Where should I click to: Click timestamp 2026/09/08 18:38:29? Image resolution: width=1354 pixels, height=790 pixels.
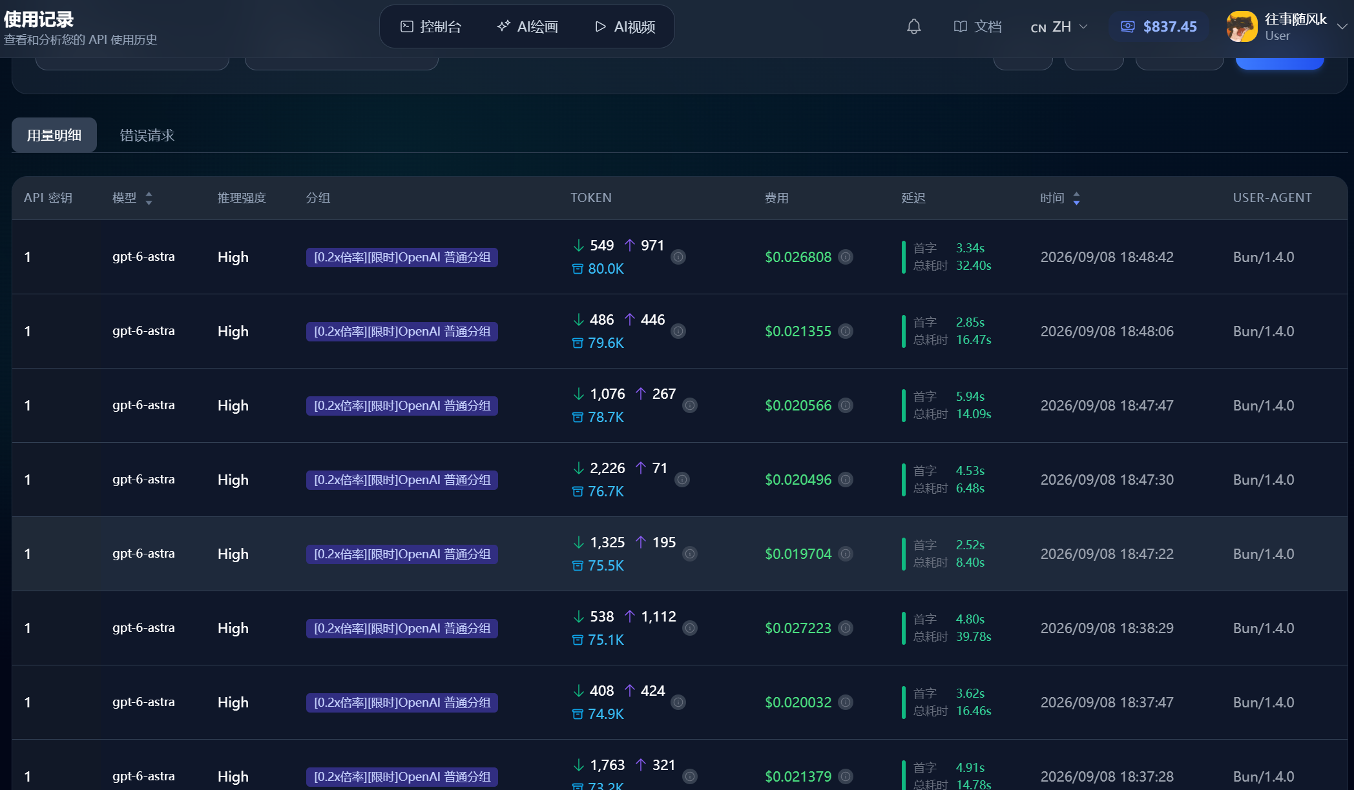point(1107,628)
